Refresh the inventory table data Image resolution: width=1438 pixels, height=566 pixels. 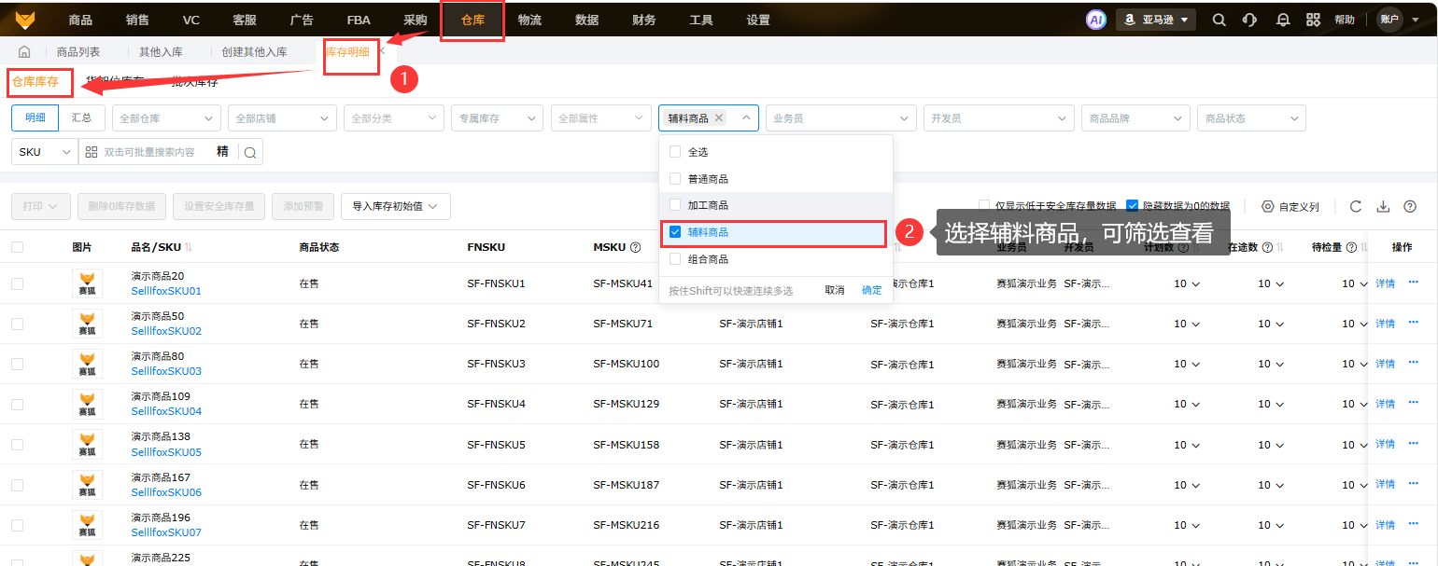[x=1356, y=206]
